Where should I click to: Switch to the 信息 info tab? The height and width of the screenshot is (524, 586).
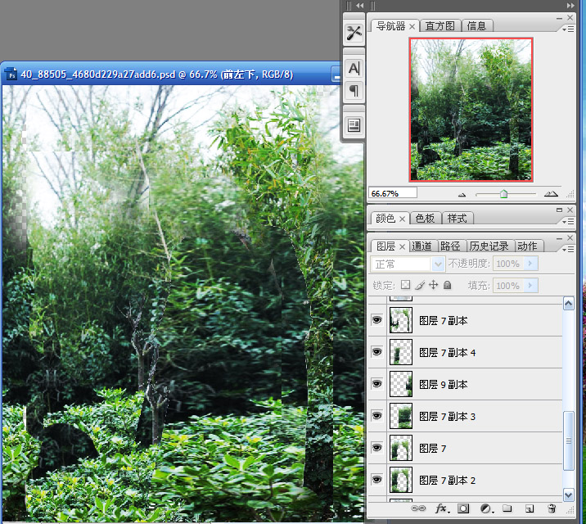477,25
